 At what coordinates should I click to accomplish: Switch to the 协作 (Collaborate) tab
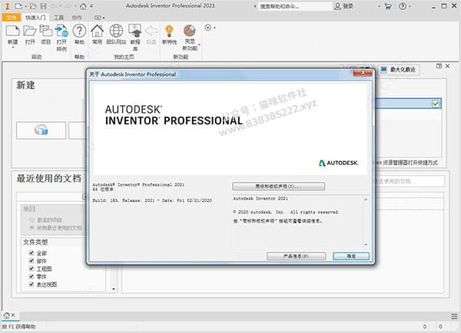tap(77, 18)
